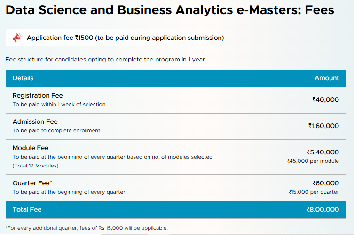Click the ₹45,000 per module note
This screenshot has height=235, width=354.
[x=313, y=161]
